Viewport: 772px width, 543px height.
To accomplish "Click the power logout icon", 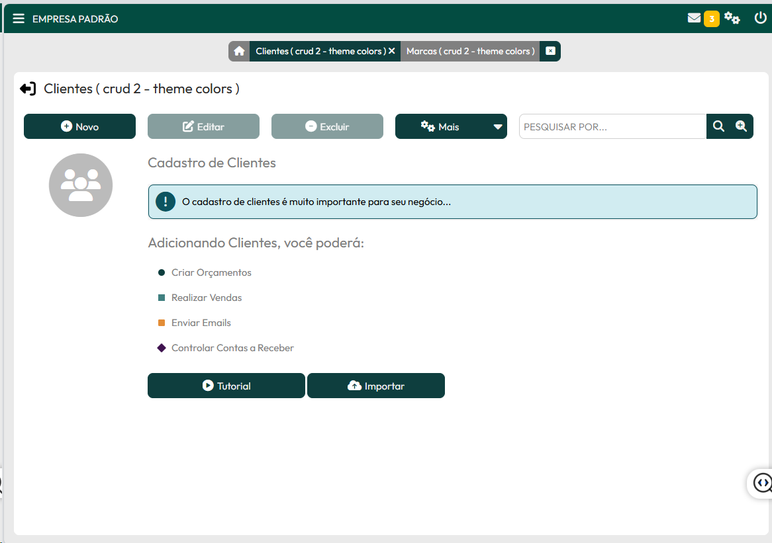I will [760, 18].
